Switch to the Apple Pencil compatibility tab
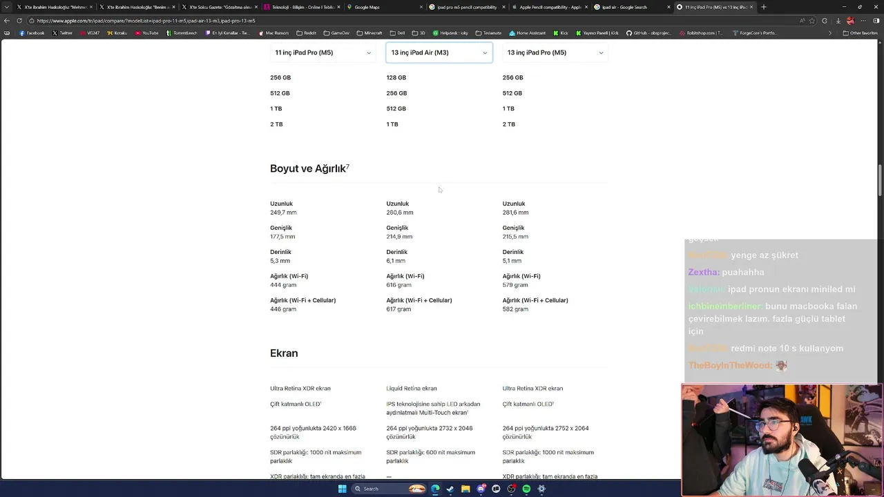Image resolution: width=884 pixels, height=497 pixels. click(549, 7)
